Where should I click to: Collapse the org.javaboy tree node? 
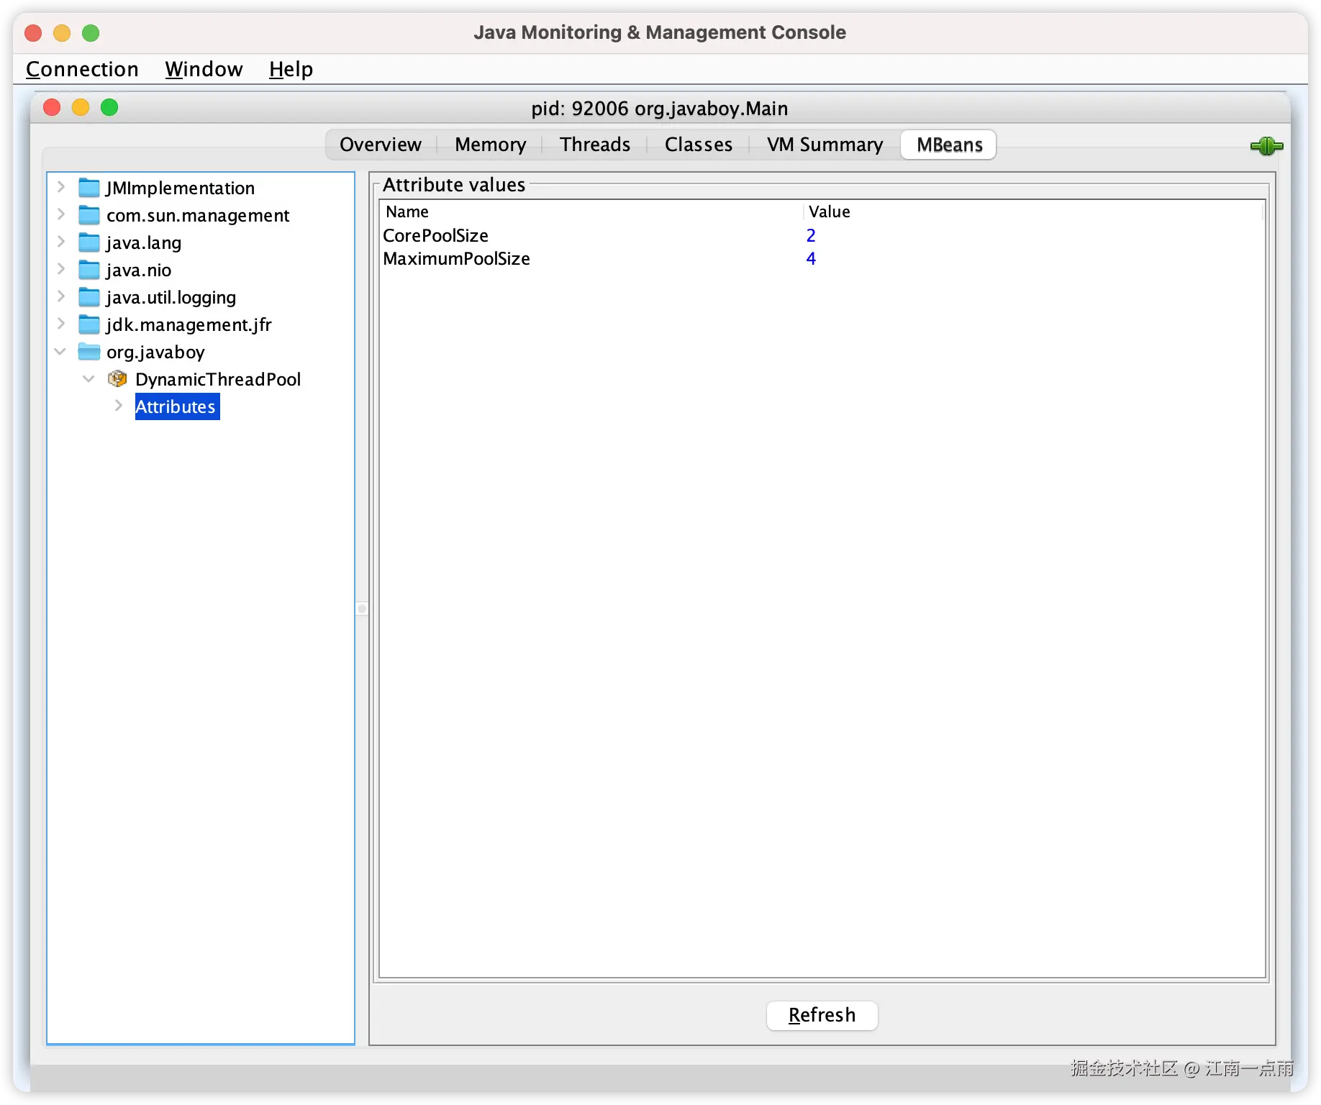click(x=60, y=351)
